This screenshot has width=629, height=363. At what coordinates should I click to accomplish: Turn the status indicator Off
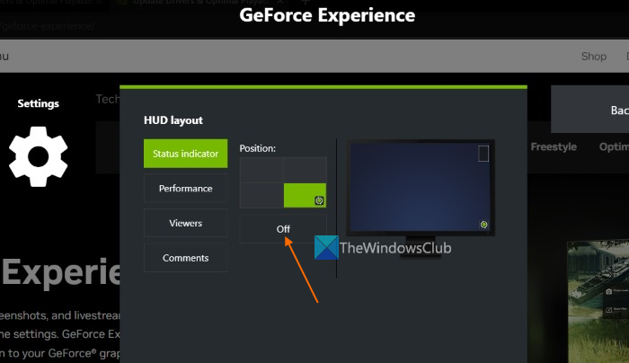283,228
